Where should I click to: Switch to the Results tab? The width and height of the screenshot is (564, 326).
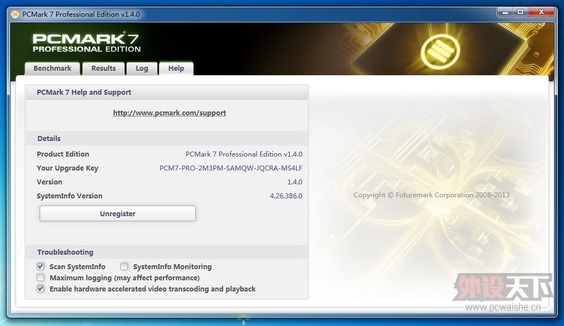104,69
